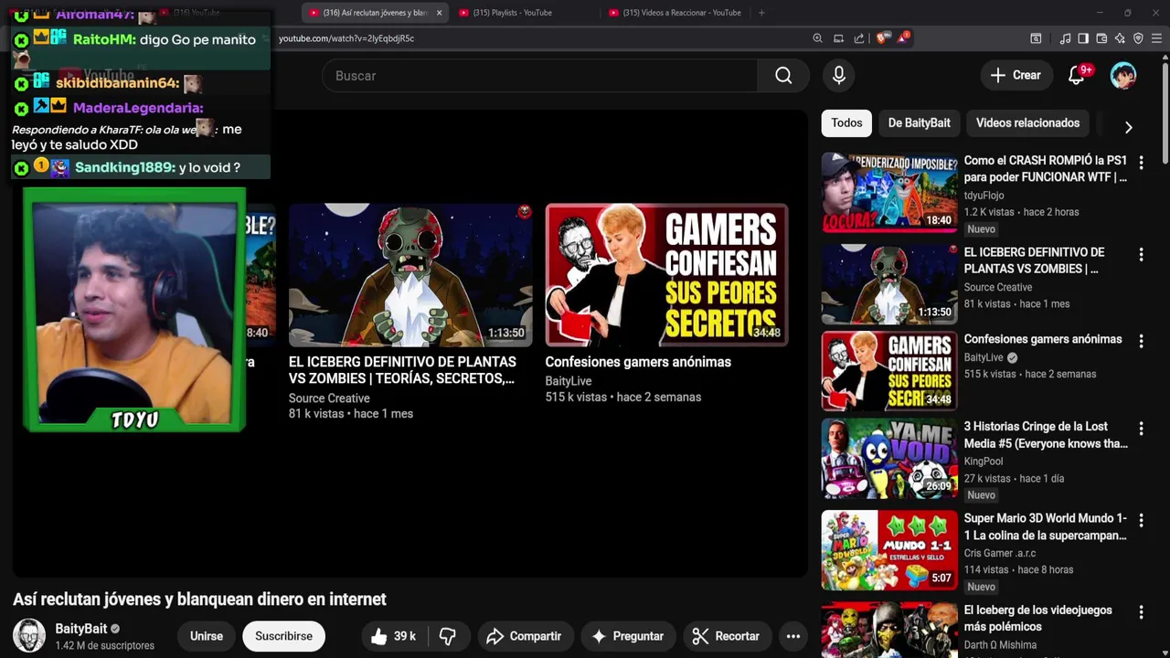Open the Brave hamburger main menu
Viewport: 1170px width, 658px height.
tap(1156, 38)
